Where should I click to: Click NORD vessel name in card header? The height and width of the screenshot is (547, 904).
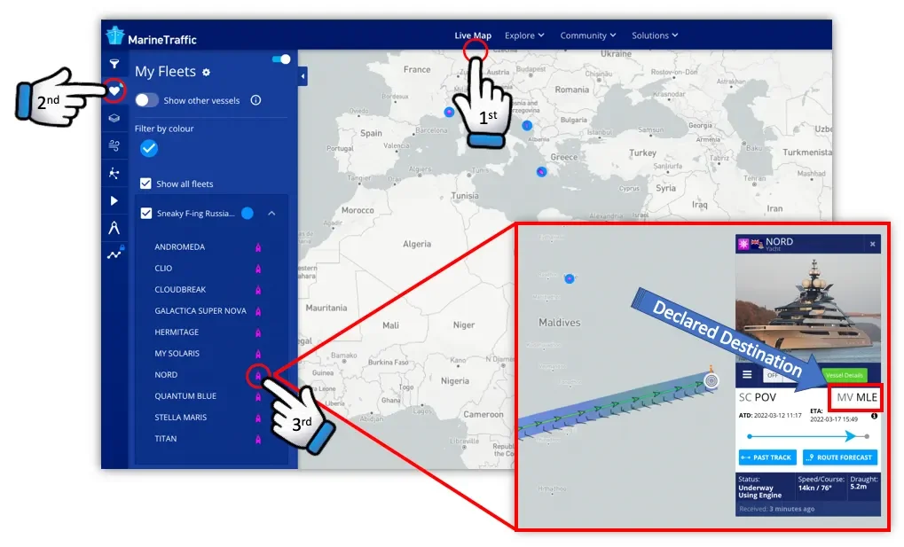coord(779,242)
